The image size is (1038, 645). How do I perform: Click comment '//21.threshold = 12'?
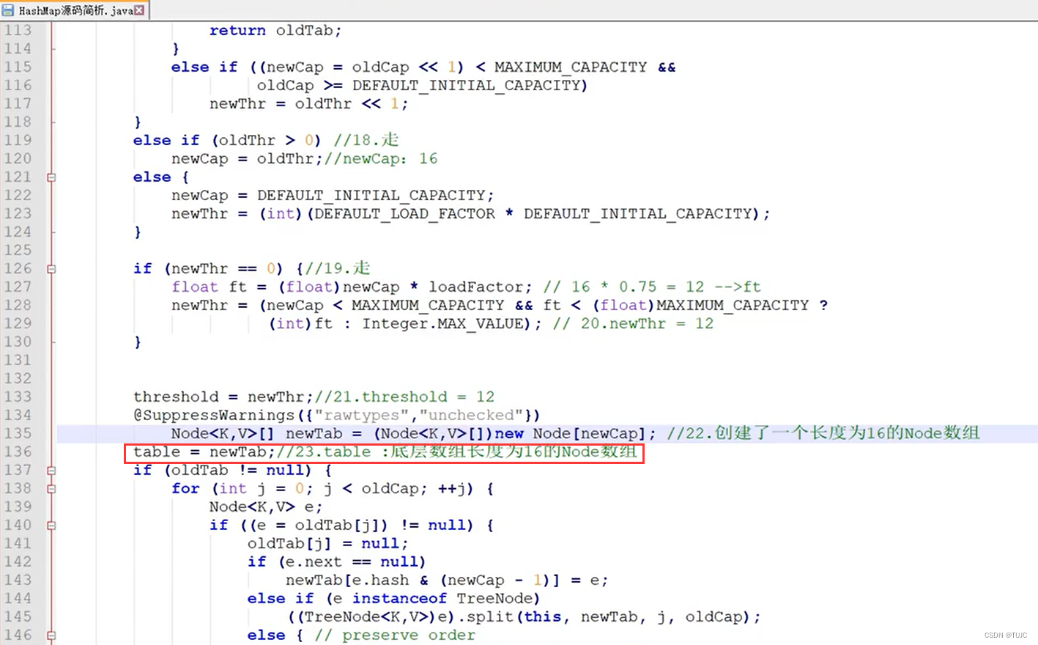(405, 397)
